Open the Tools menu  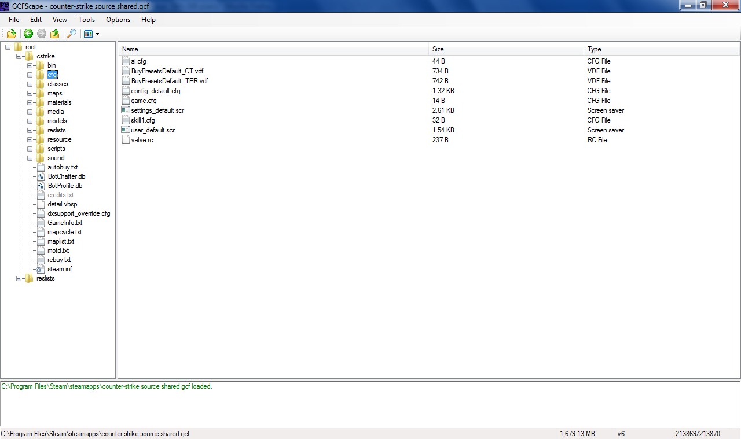coord(87,20)
